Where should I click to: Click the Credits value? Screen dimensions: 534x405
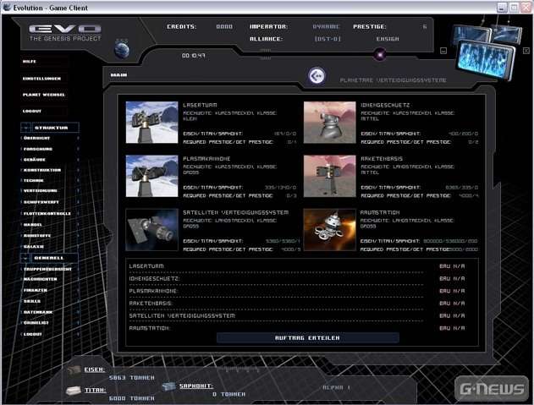224,26
